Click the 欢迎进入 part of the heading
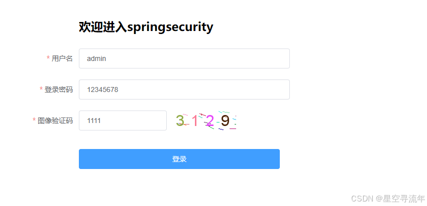427x206 pixels. coord(103,27)
